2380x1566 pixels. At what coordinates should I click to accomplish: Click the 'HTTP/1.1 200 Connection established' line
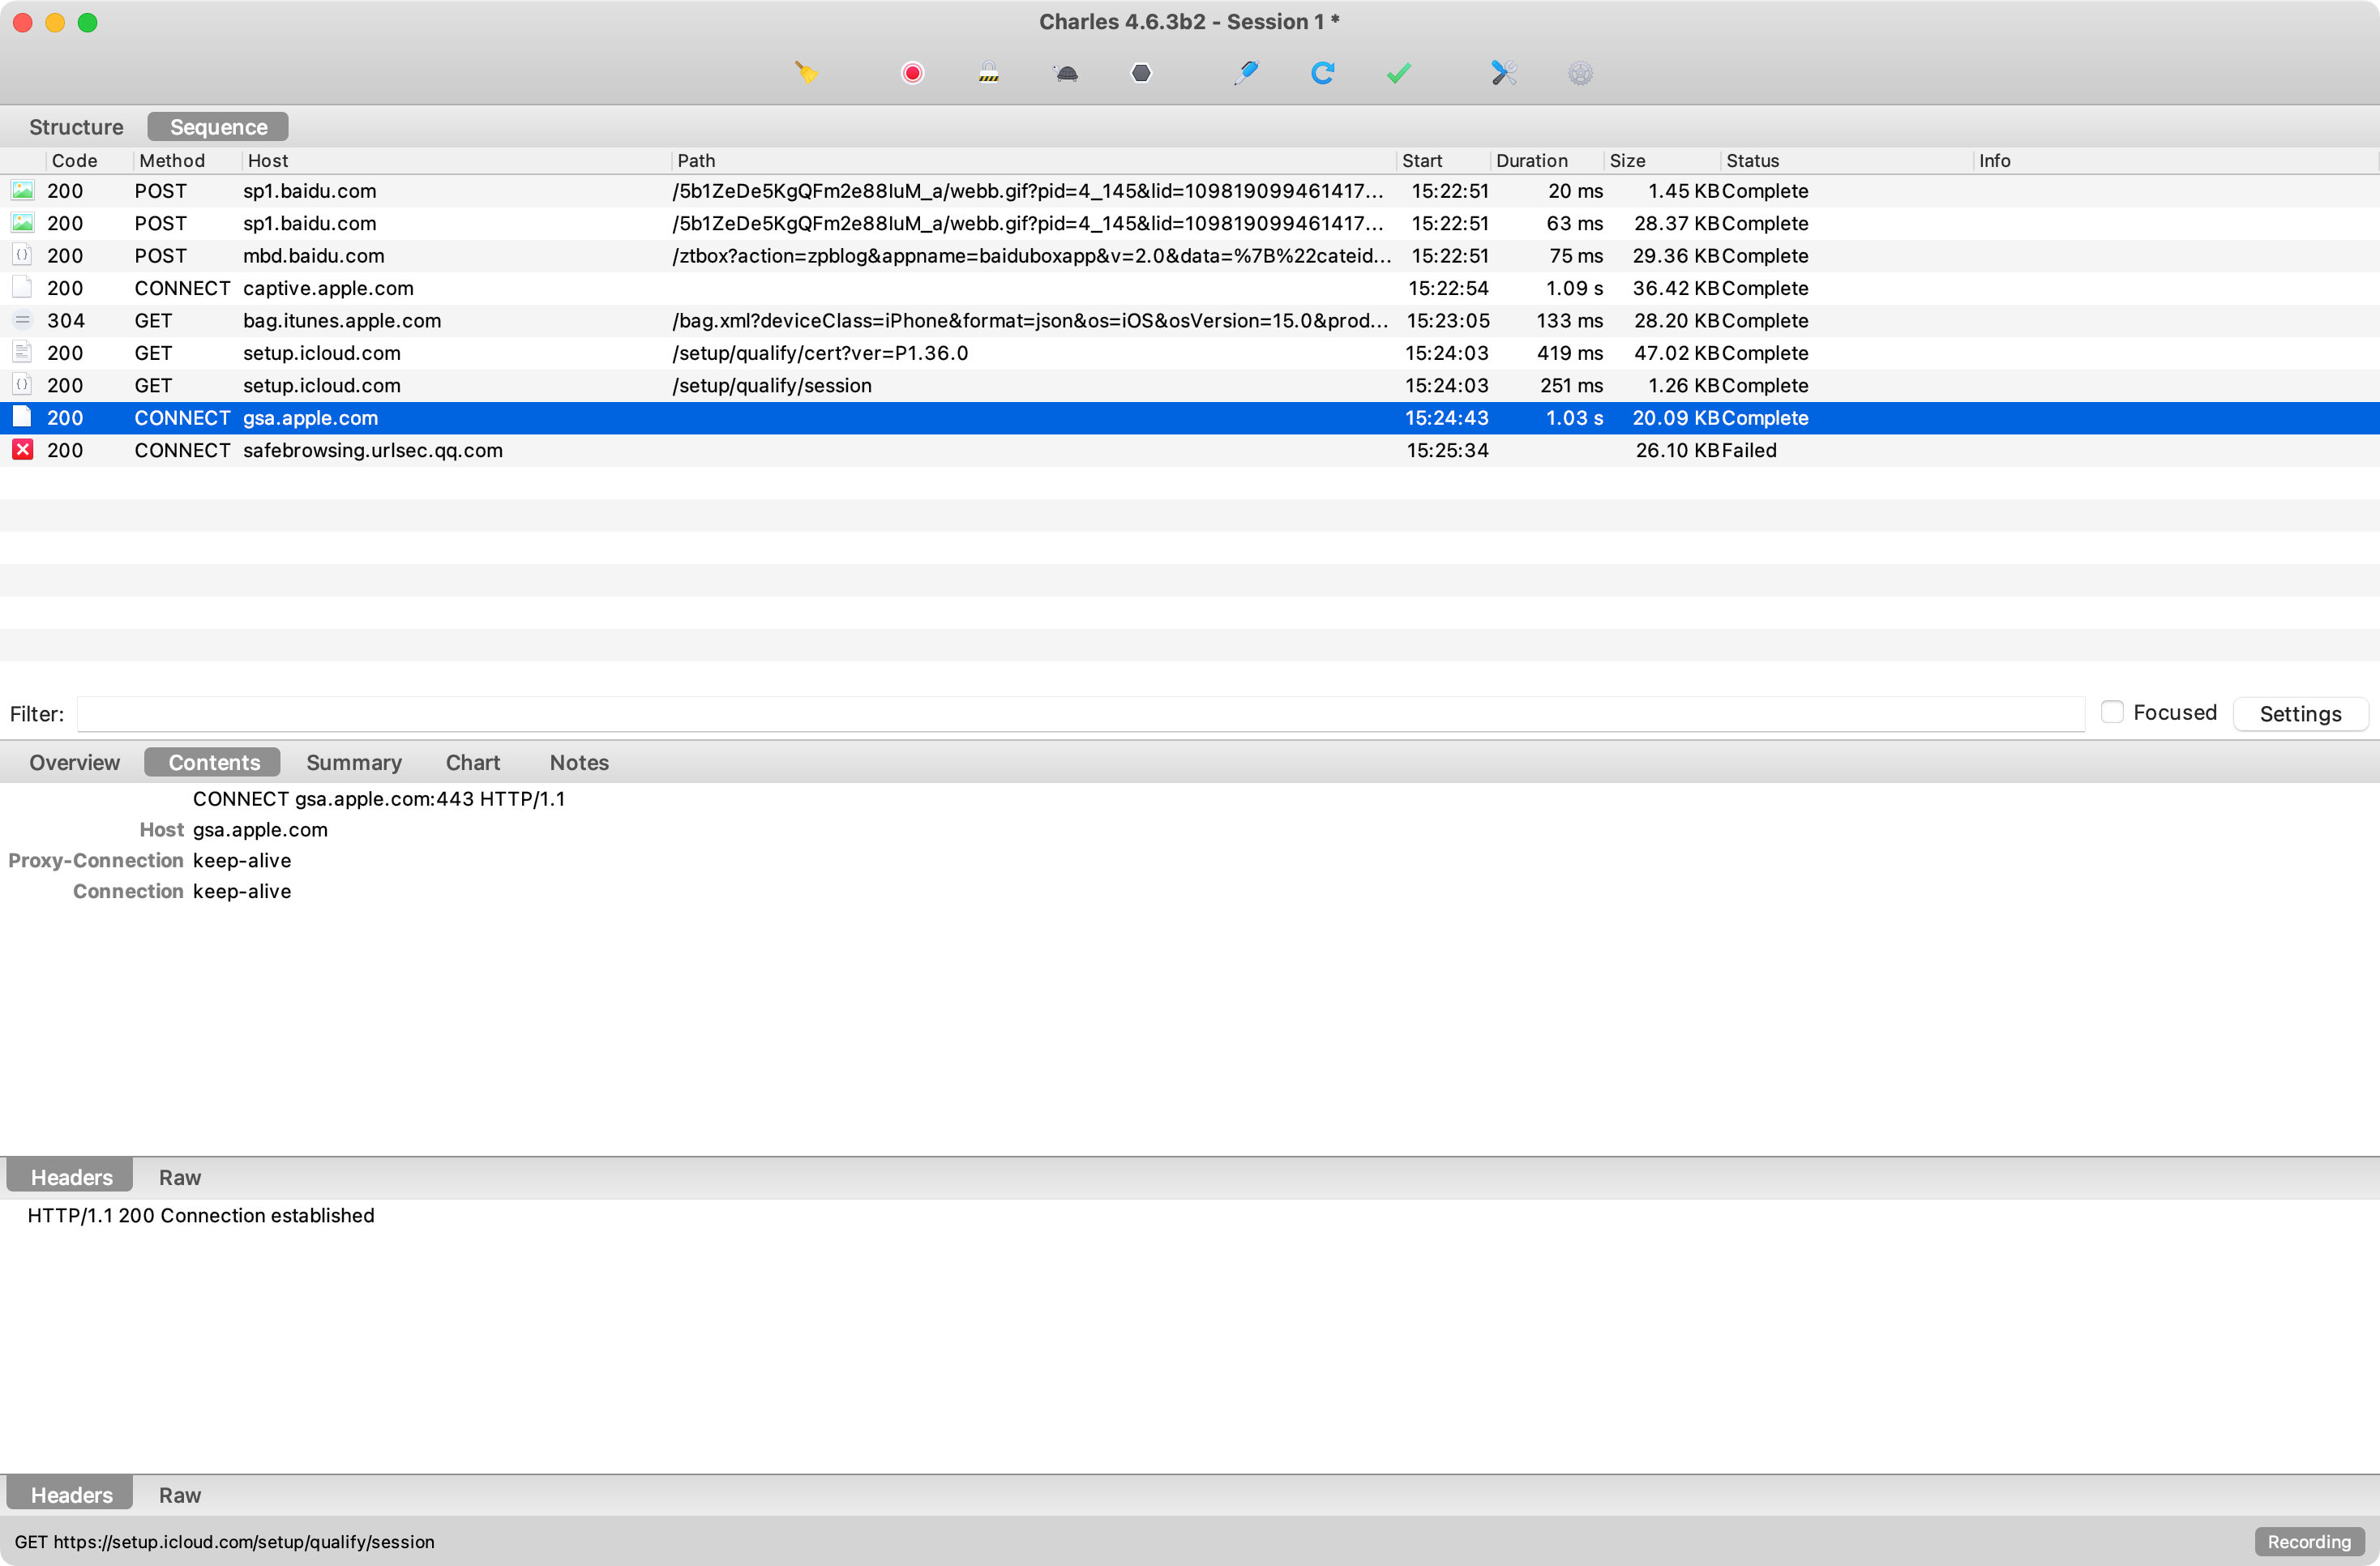[201, 1215]
